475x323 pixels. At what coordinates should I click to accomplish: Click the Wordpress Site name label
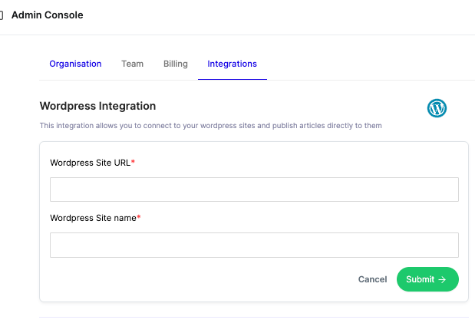[93, 218]
